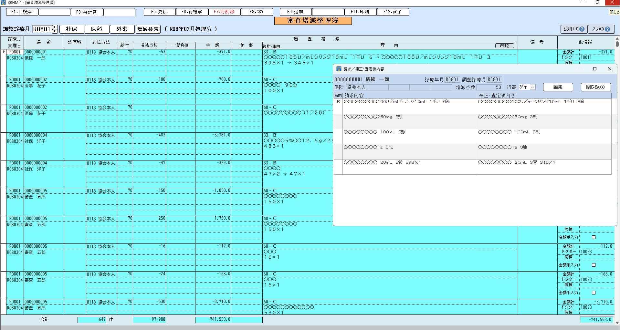Maximize the 請求/補正・査定後内容 dialog

coord(595,69)
